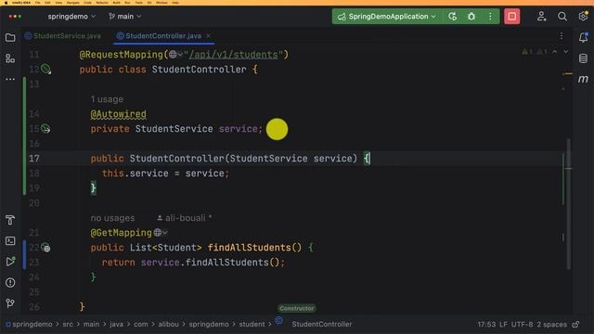Open the IntelliJ IDEA app menu

point(21,3)
